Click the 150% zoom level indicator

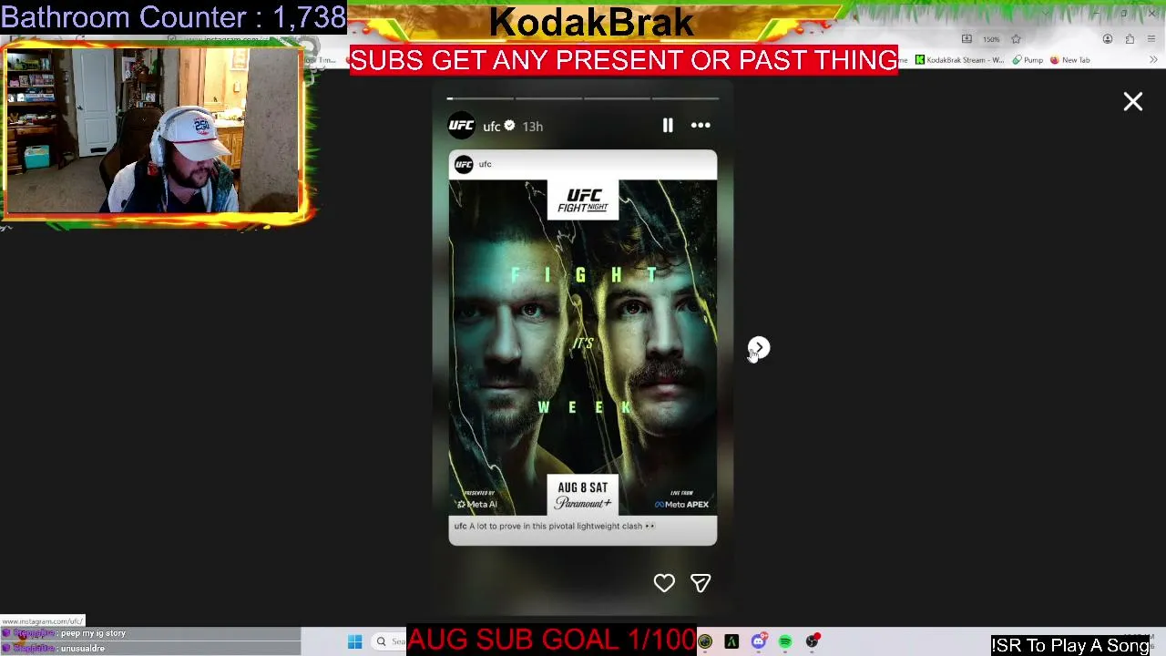991,39
